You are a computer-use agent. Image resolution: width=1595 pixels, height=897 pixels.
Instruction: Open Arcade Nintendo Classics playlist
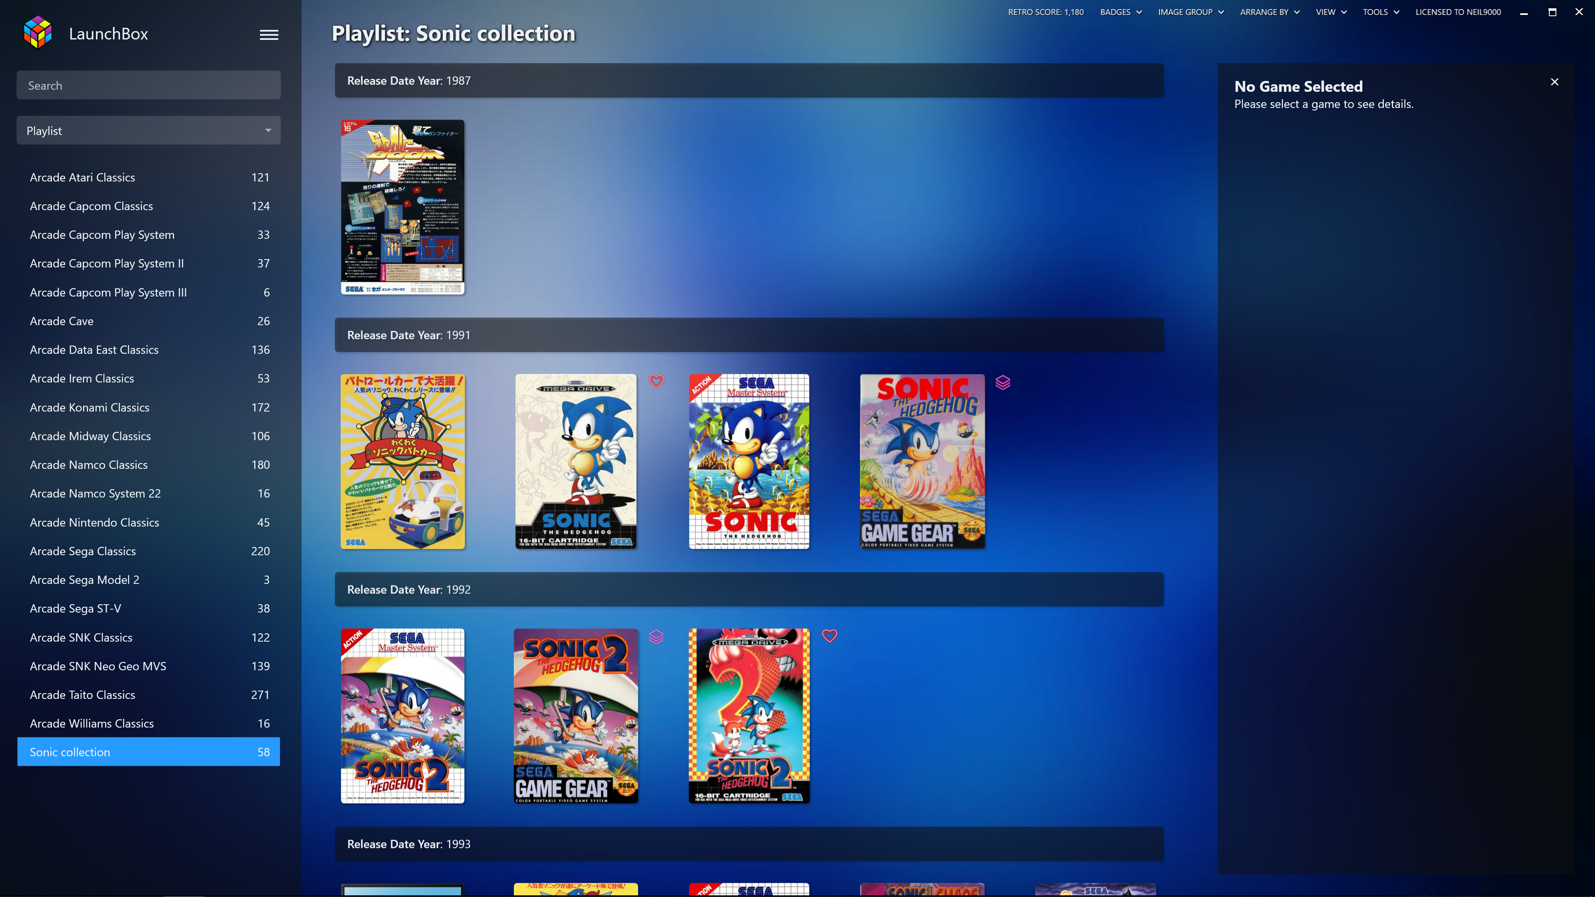point(149,522)
